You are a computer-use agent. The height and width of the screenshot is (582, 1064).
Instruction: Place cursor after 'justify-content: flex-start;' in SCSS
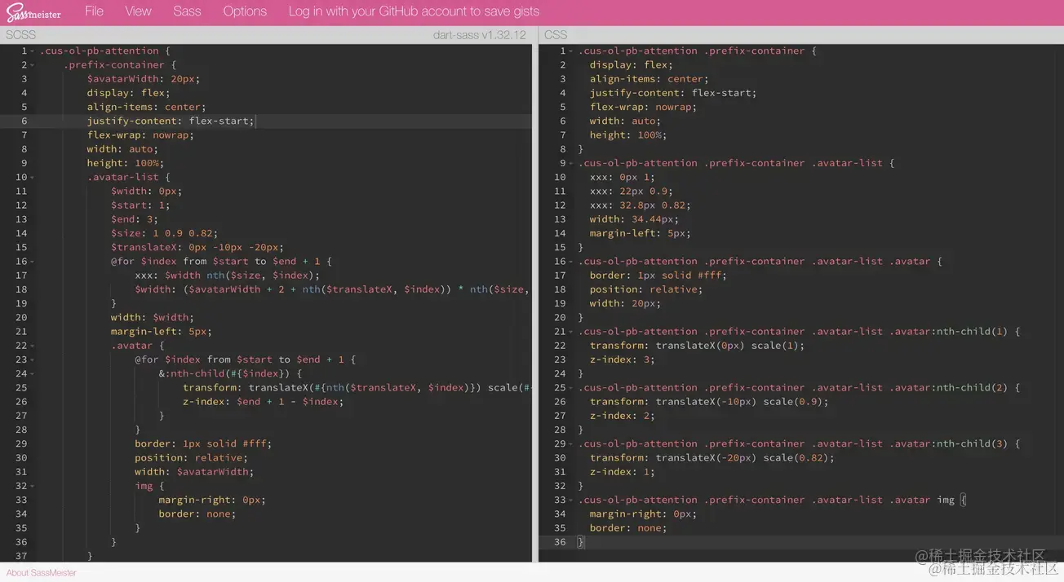tap(256, 121)
